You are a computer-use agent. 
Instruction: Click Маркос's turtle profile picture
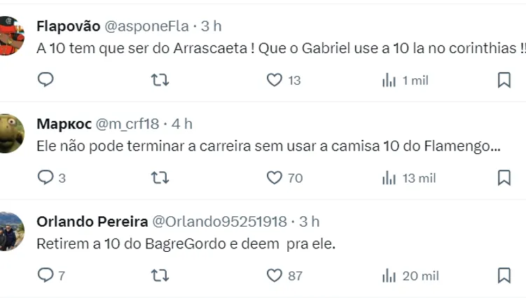(12, 132)
